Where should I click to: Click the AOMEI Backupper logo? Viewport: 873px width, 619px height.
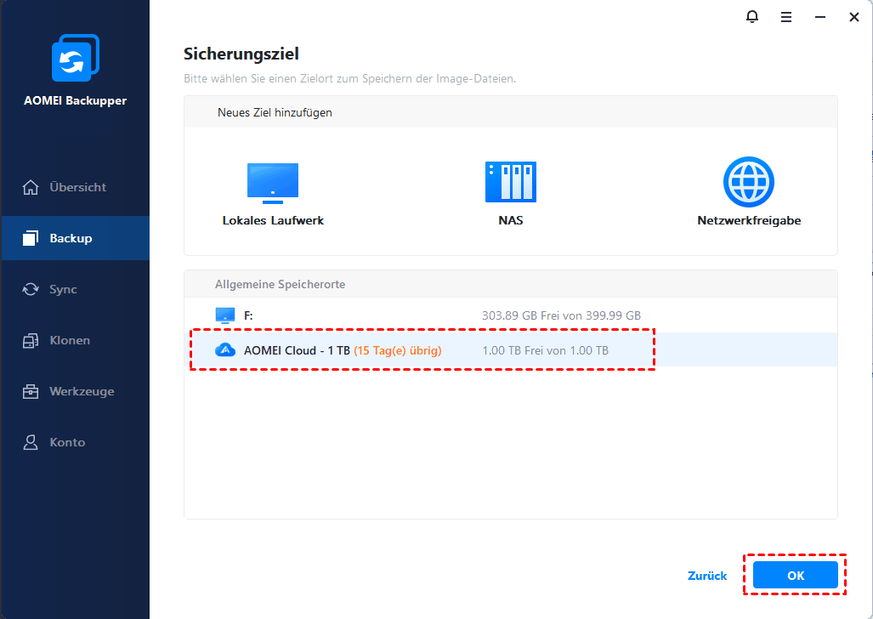[x=75, y=58]
